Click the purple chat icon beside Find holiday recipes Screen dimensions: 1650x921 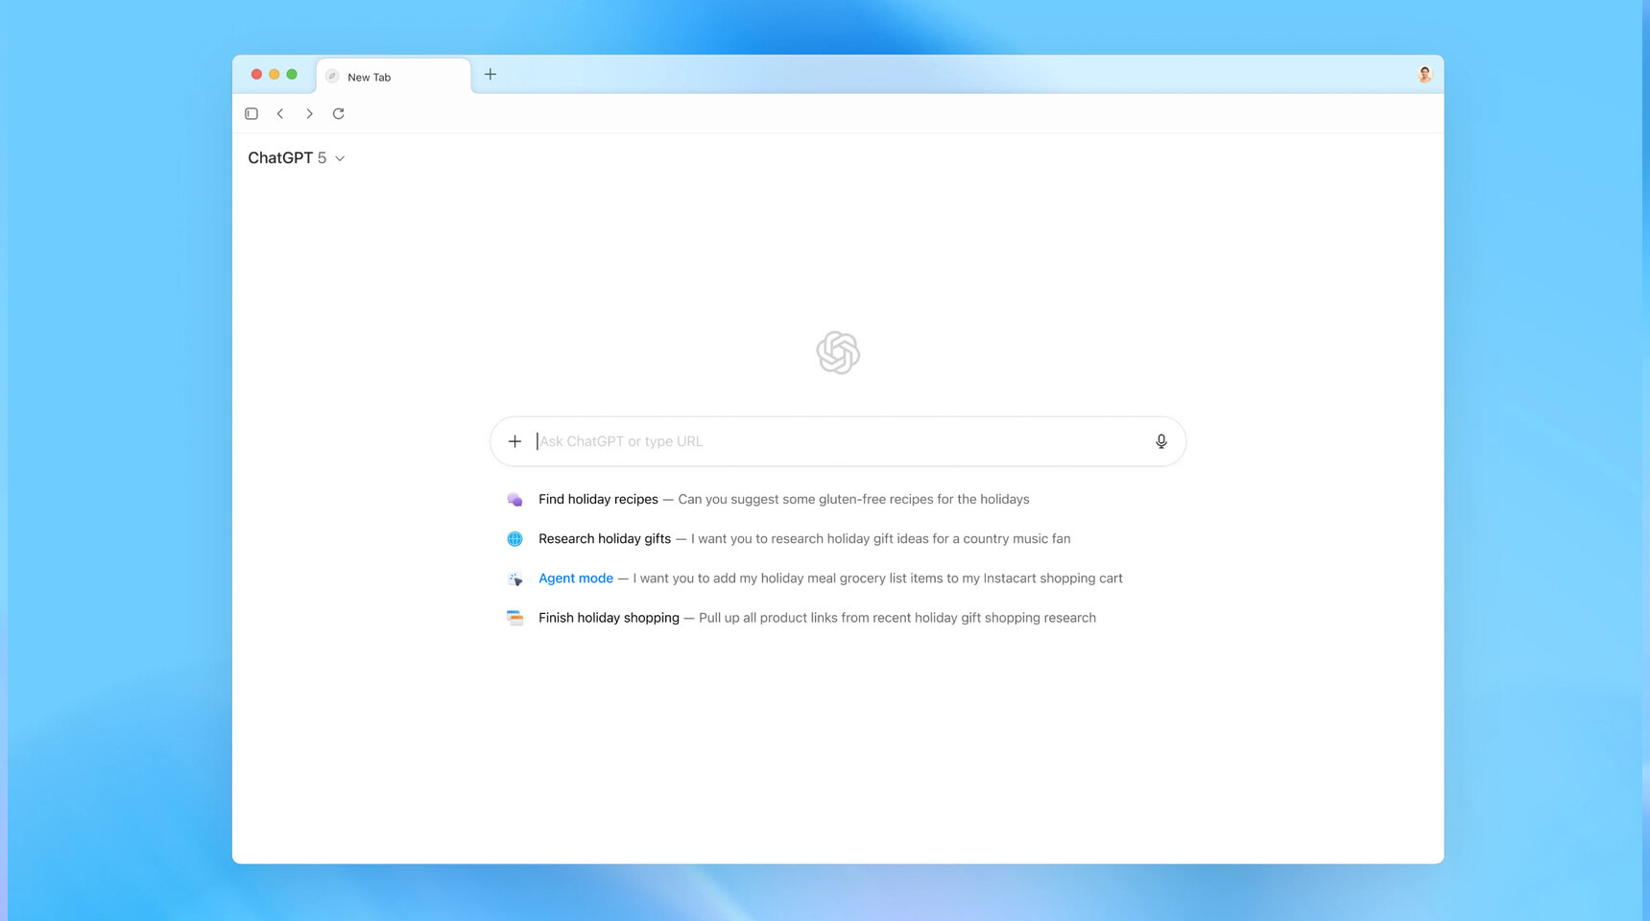515,500
